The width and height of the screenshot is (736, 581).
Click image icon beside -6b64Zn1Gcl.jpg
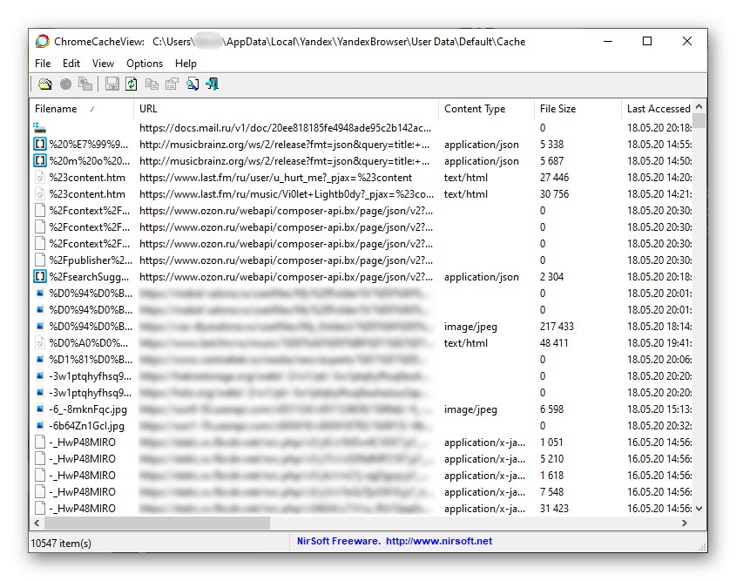pyautogui.click(x=40, y=425)
